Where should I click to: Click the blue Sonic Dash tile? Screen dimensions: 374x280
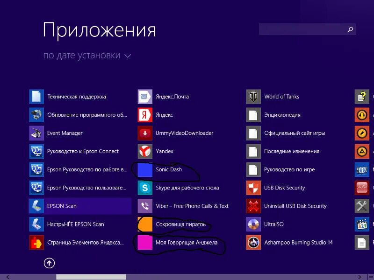pos(145,169)
